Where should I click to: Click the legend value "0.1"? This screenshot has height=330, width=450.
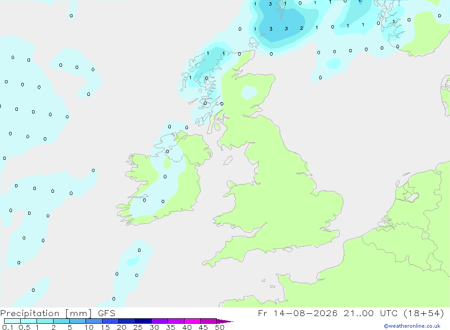[8, 327]
